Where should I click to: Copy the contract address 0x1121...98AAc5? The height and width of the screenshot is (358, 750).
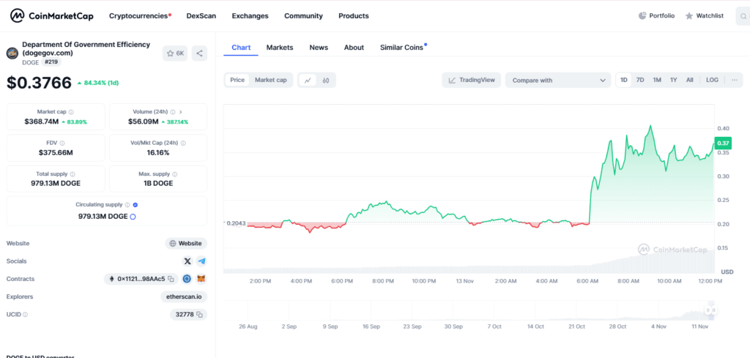tap(171, 279)
